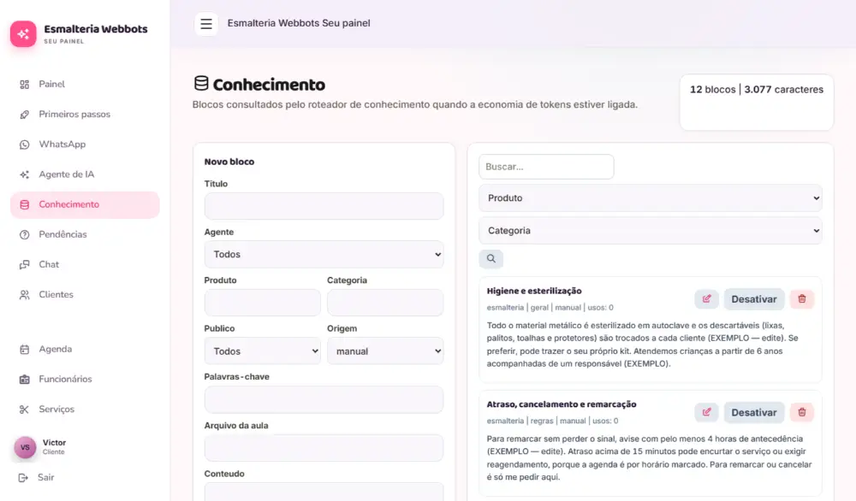Image resolution: width=856 pixels, height=501 pixels.
Task: Click the Painel grid icon in sidebar
Action: 25,85
